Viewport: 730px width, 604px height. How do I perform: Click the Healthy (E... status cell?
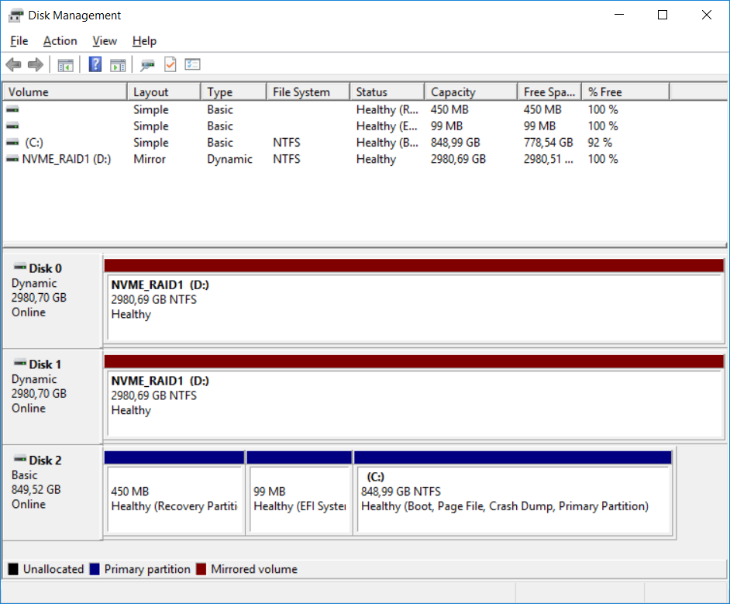pyautogui.click(x=387, y=126)
